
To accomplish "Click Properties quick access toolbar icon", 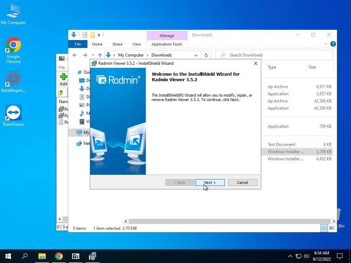I will 85,35.
